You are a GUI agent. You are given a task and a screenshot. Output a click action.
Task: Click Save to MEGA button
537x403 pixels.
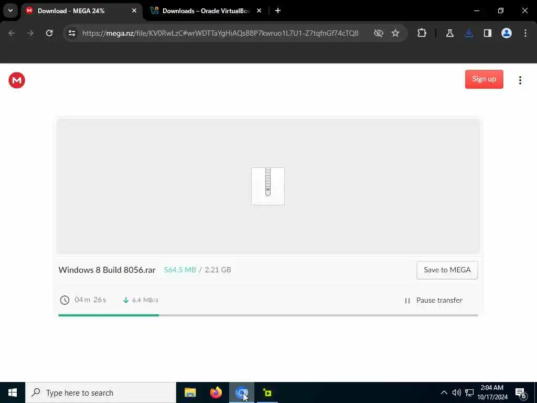click(x=447, y=270)
